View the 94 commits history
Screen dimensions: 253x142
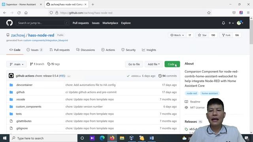point(168,76)
